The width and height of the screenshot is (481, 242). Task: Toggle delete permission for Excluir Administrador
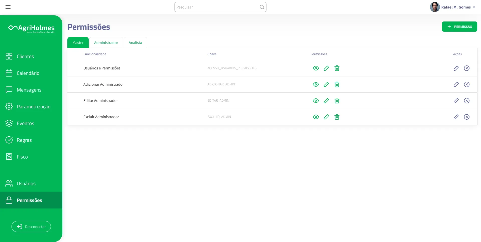[x=337, y=117]
